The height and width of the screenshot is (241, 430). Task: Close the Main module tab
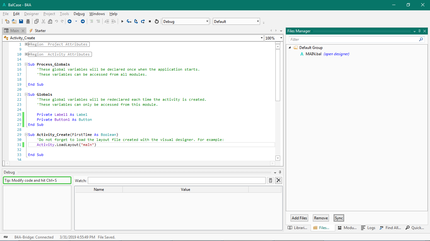click(22, 31)
